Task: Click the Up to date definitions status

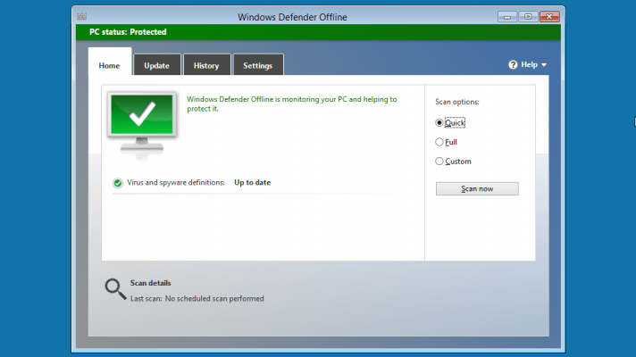Action: 252,183
